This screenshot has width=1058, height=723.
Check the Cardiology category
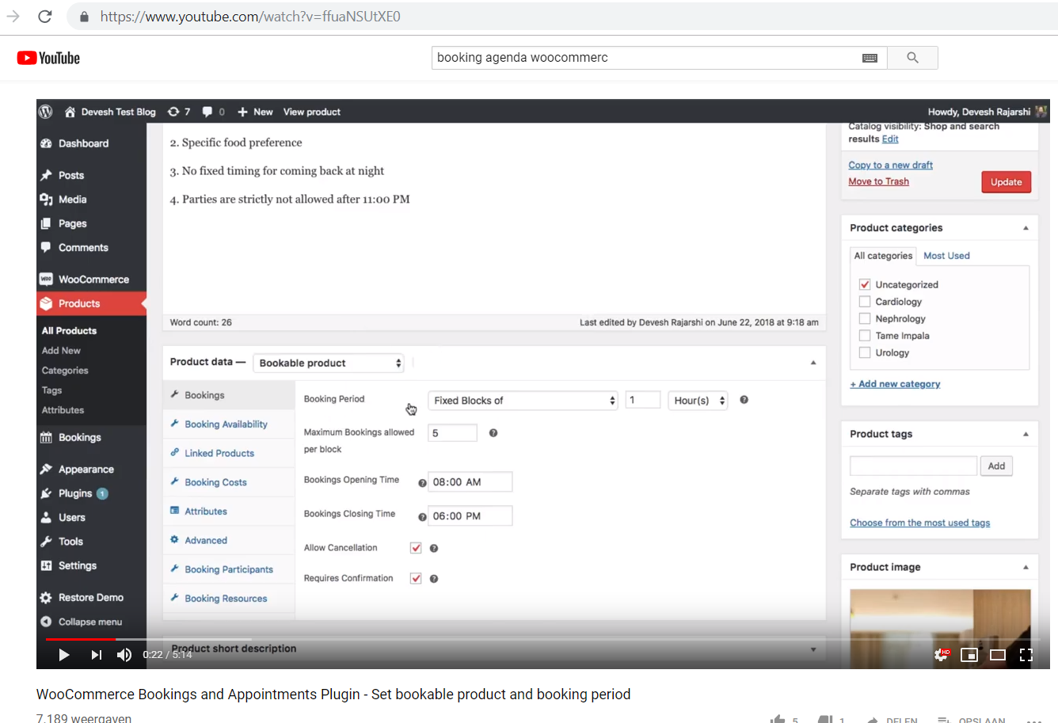click(x=865, y=302)
